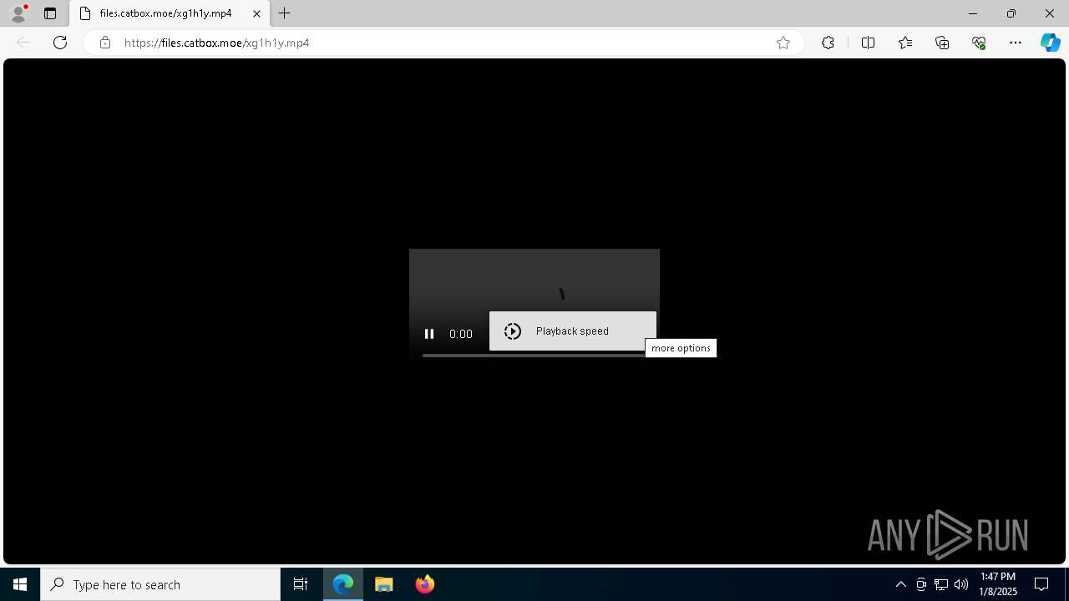Open the notification center
This screenshot has width=1069, height=601.
[1042, 584]
